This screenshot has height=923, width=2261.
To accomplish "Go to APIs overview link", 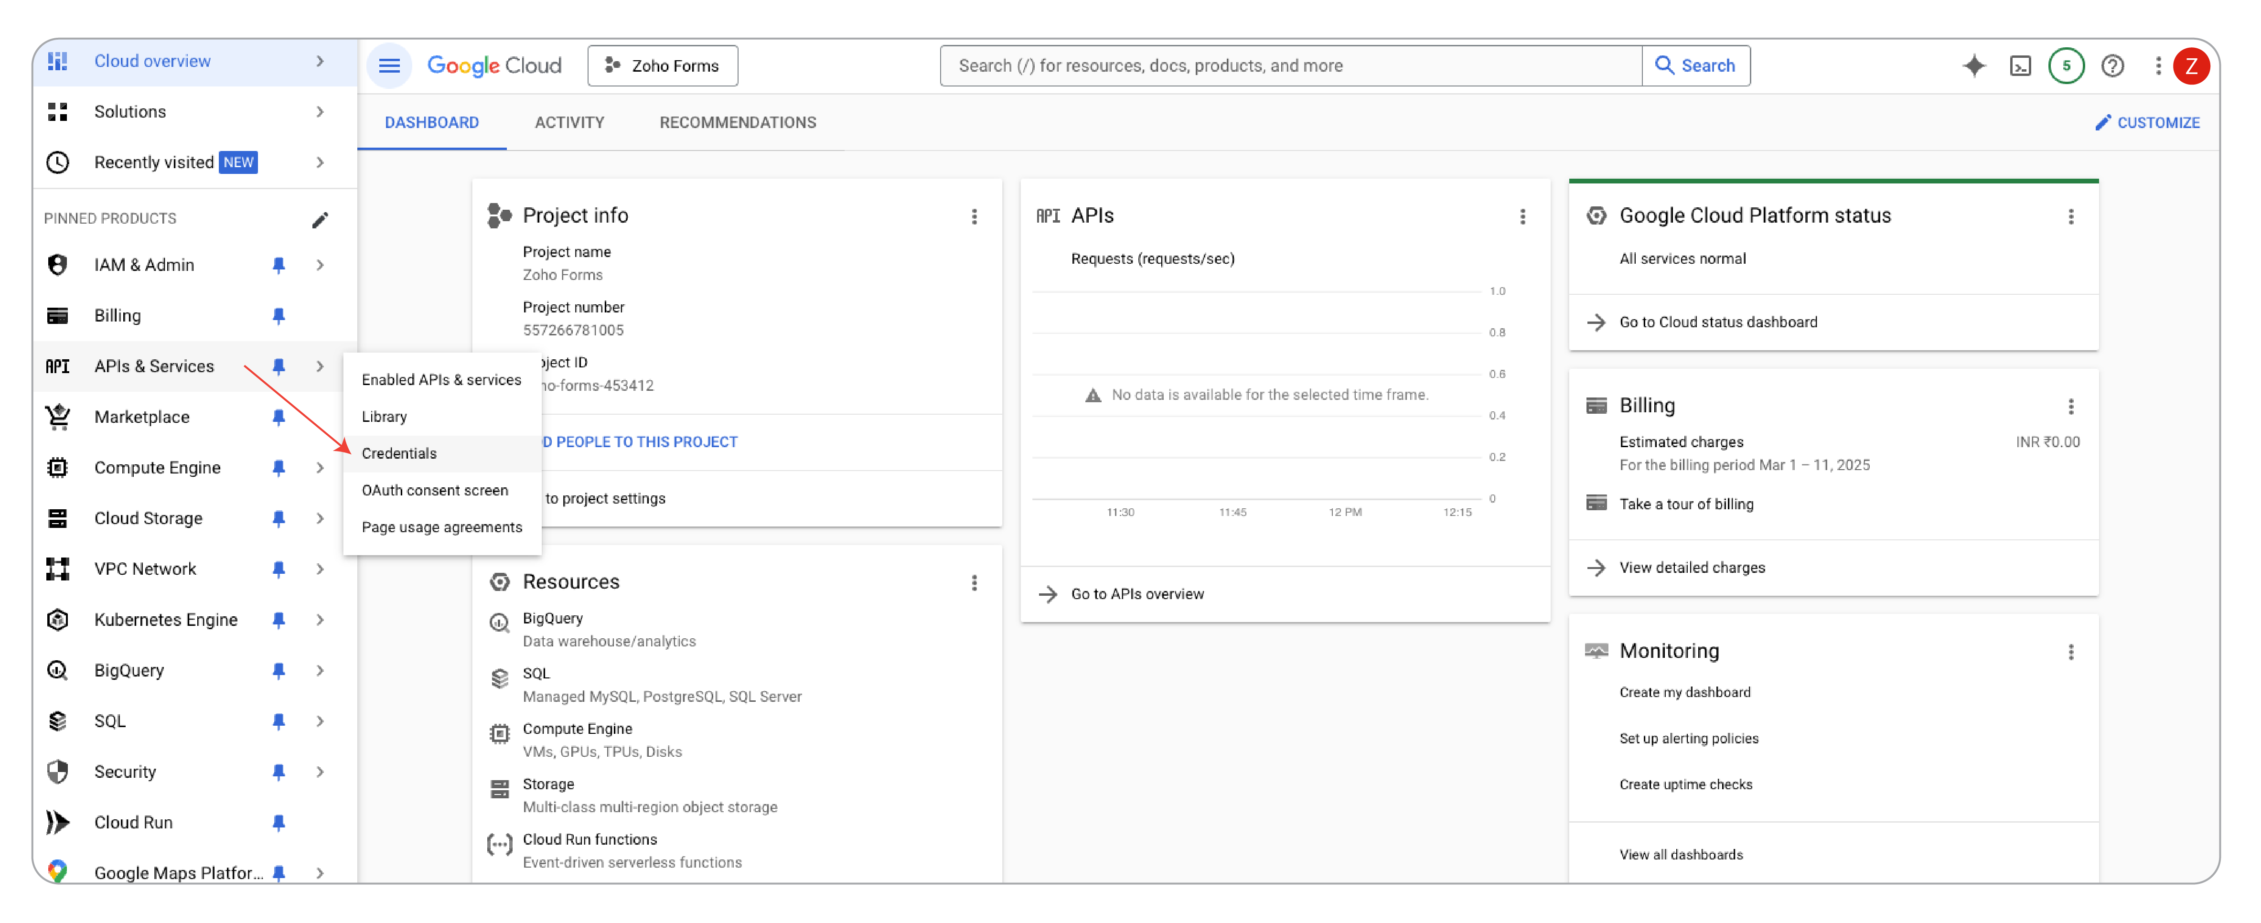I will (1136, 595).
